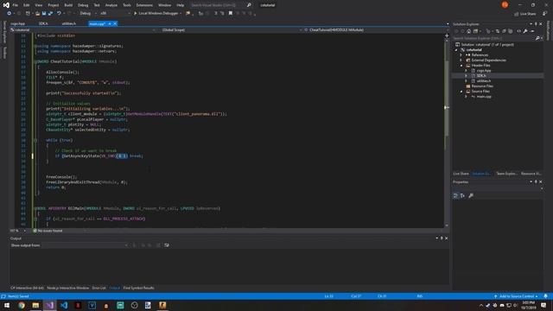Click the Solution Explorer Home icon
553x311 pixels.
pos(468,31)
